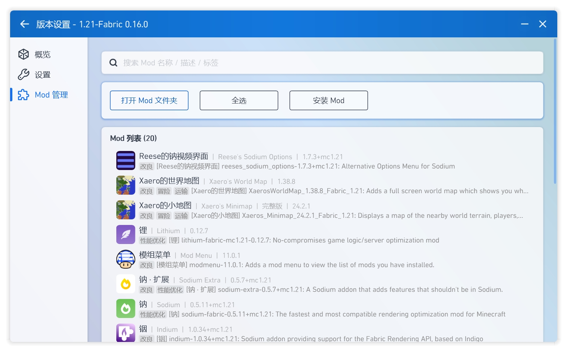This screenshot has height=352, width=567.
Task: Close the launcher window
Action: click(543, 24)
